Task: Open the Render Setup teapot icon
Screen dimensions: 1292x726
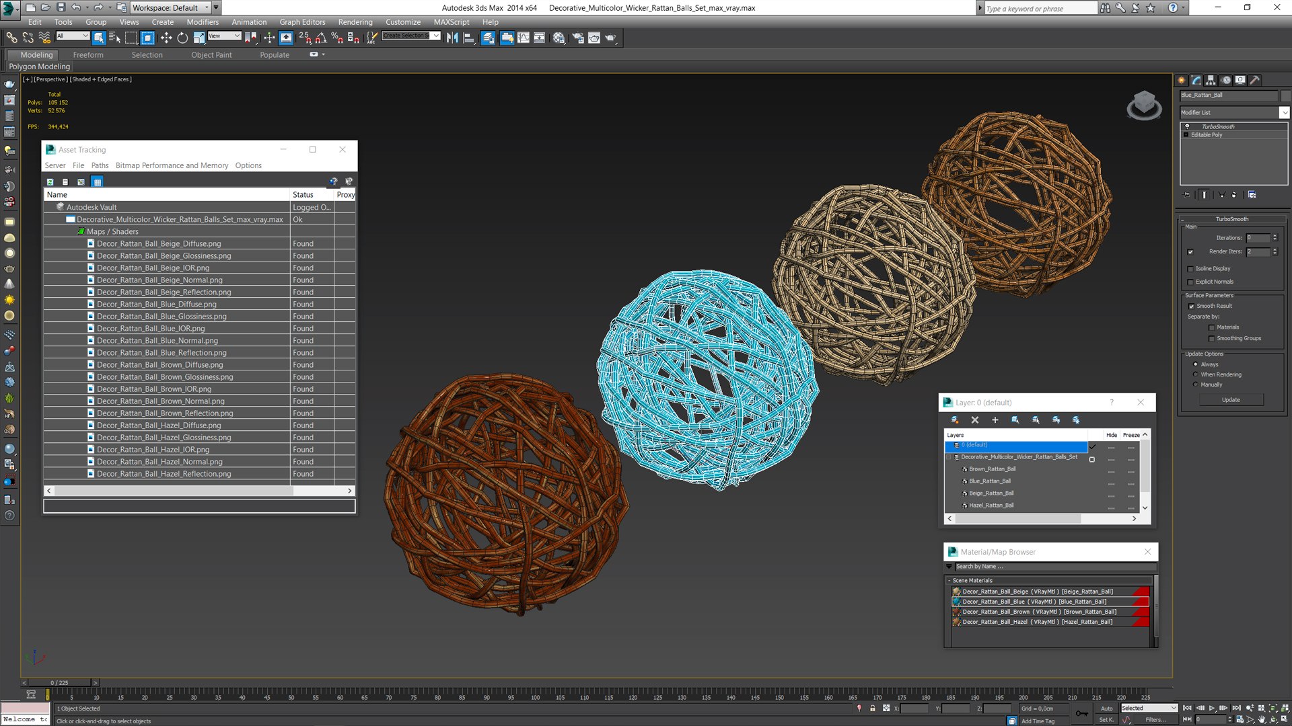Action: pyautogui.click(x=578, y=38)
